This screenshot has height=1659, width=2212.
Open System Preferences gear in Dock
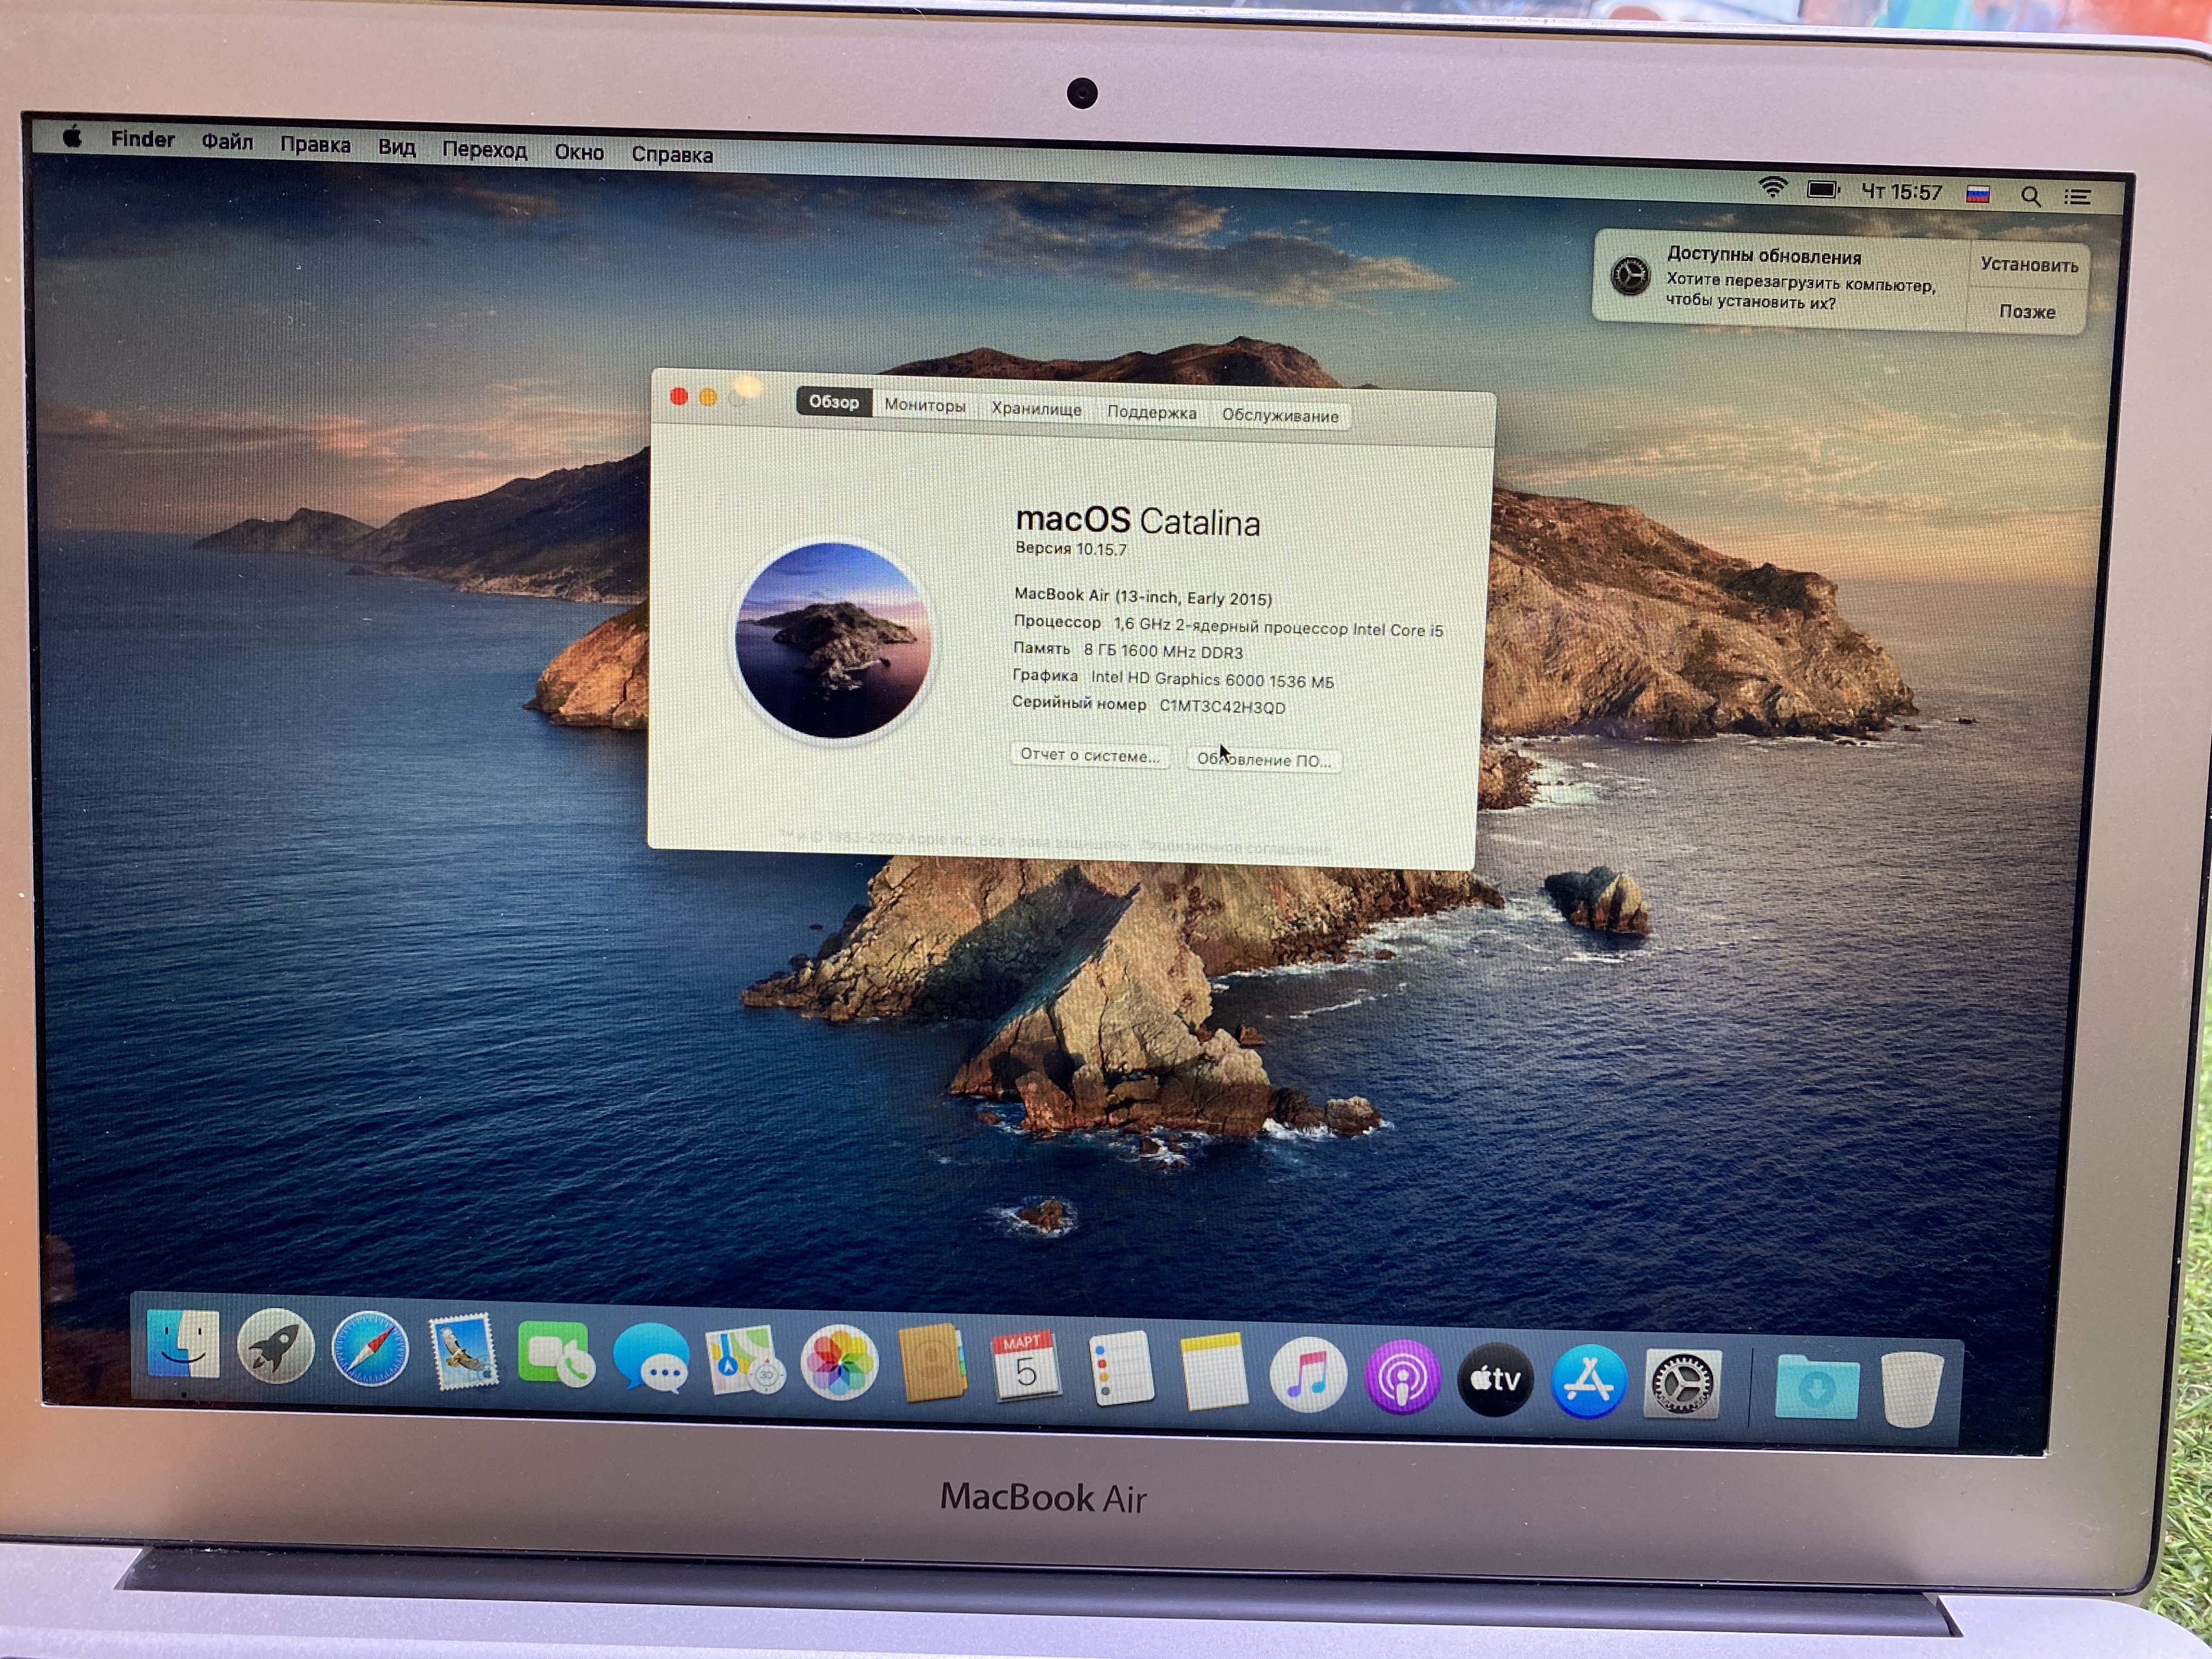tap(1683, 1385)
